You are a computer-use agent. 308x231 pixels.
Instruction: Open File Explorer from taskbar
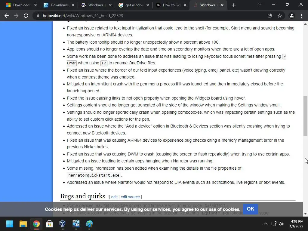[23, 224]
